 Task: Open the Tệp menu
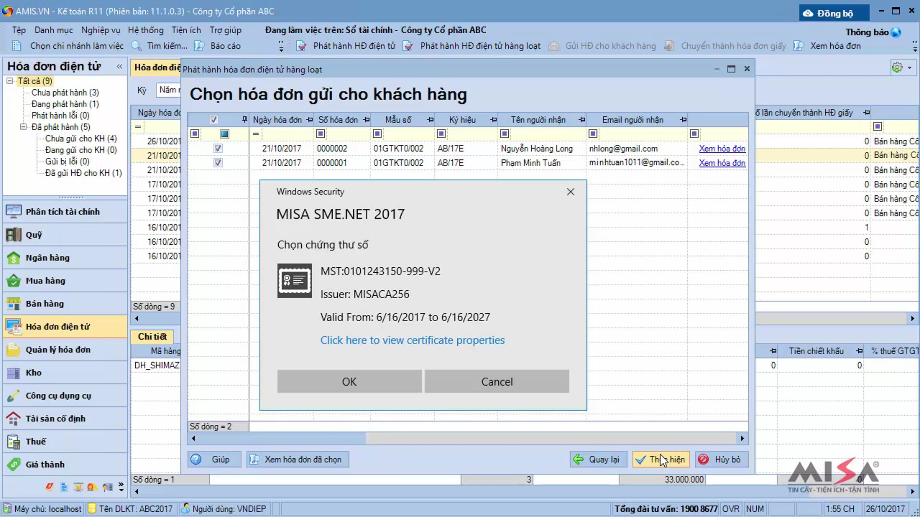pos(19,30)
